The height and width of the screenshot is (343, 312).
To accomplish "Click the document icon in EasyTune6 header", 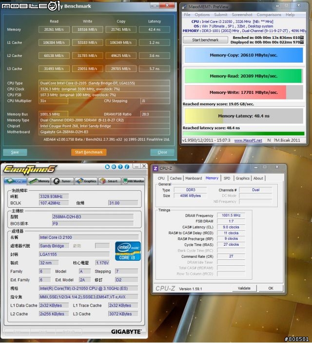I will pos(107,167).
